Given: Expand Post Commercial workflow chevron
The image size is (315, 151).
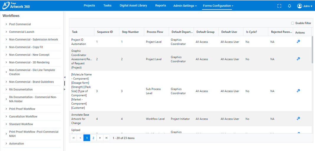Looking at the screenshot, I should pyautogui.click(x=6, y=24).
